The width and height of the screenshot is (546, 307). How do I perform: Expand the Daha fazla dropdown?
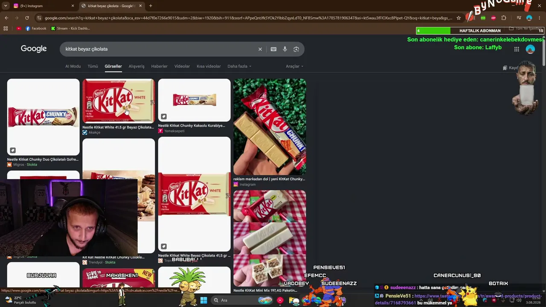(239, 67)
